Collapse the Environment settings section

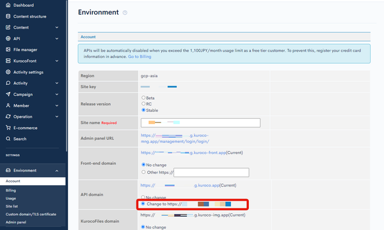pyautogui.click(x=57, y=171)
